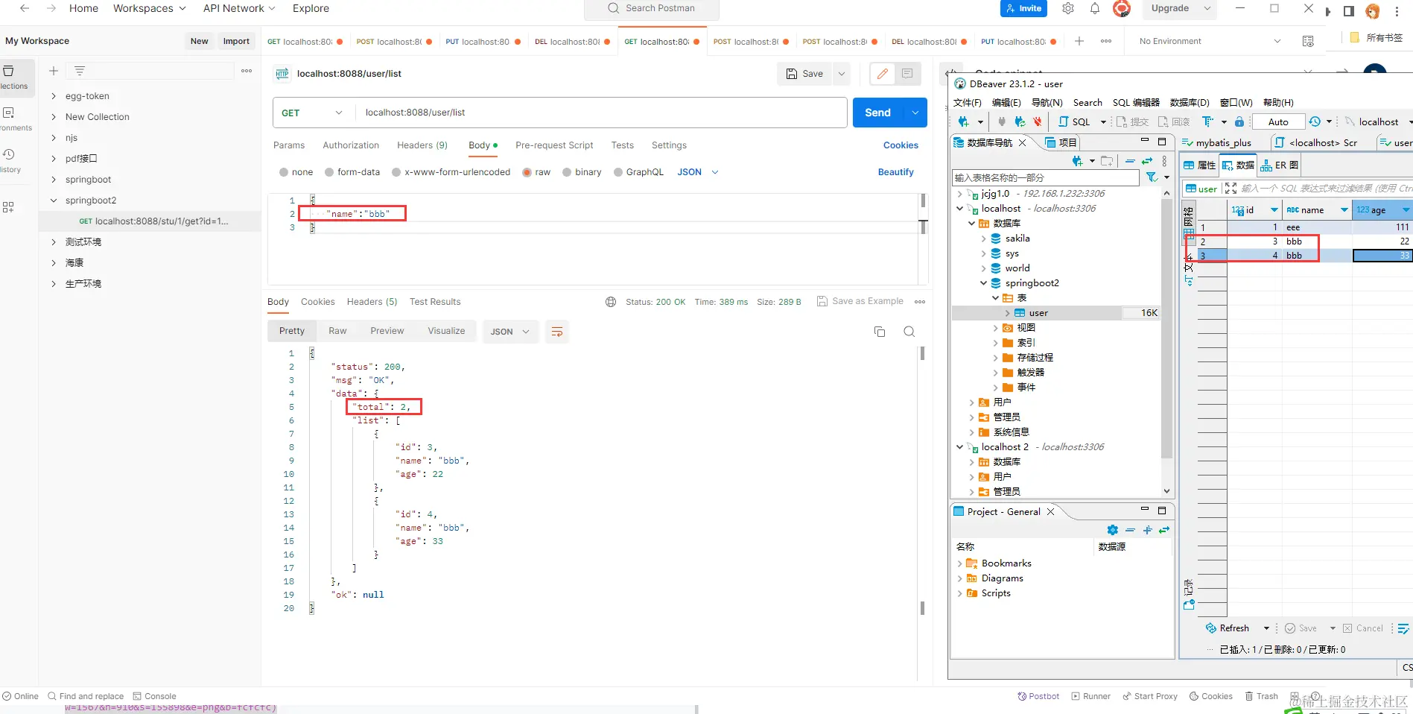The height and width of the screenshot is (714, 1413).
Task: Click the network globe icon beside Status
Action: pos(611,302)
